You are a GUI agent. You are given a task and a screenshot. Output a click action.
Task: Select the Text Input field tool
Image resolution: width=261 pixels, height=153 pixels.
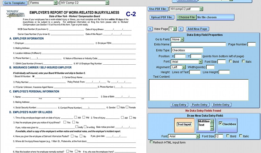pos(184,125)
